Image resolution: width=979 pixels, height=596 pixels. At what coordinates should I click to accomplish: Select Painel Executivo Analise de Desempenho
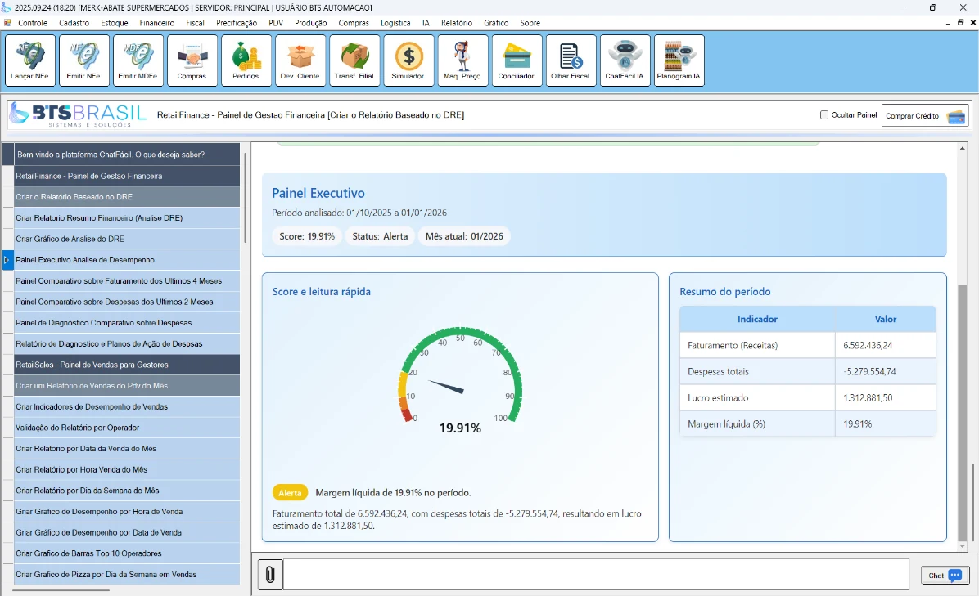tap(128, 260)
